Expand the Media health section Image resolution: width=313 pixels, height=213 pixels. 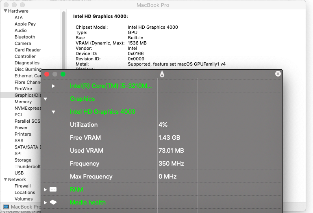click(x=45, y=202)
